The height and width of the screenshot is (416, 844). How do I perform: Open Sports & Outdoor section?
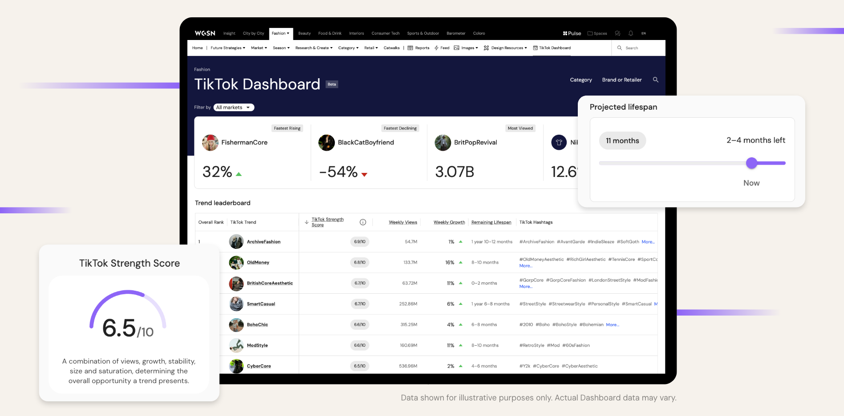[x=423, y=33]
